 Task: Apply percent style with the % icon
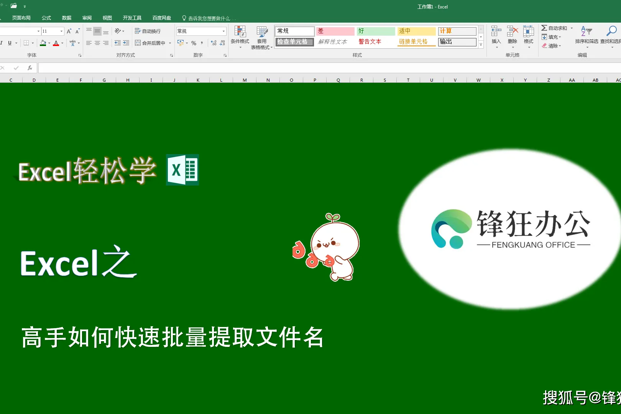194,43
